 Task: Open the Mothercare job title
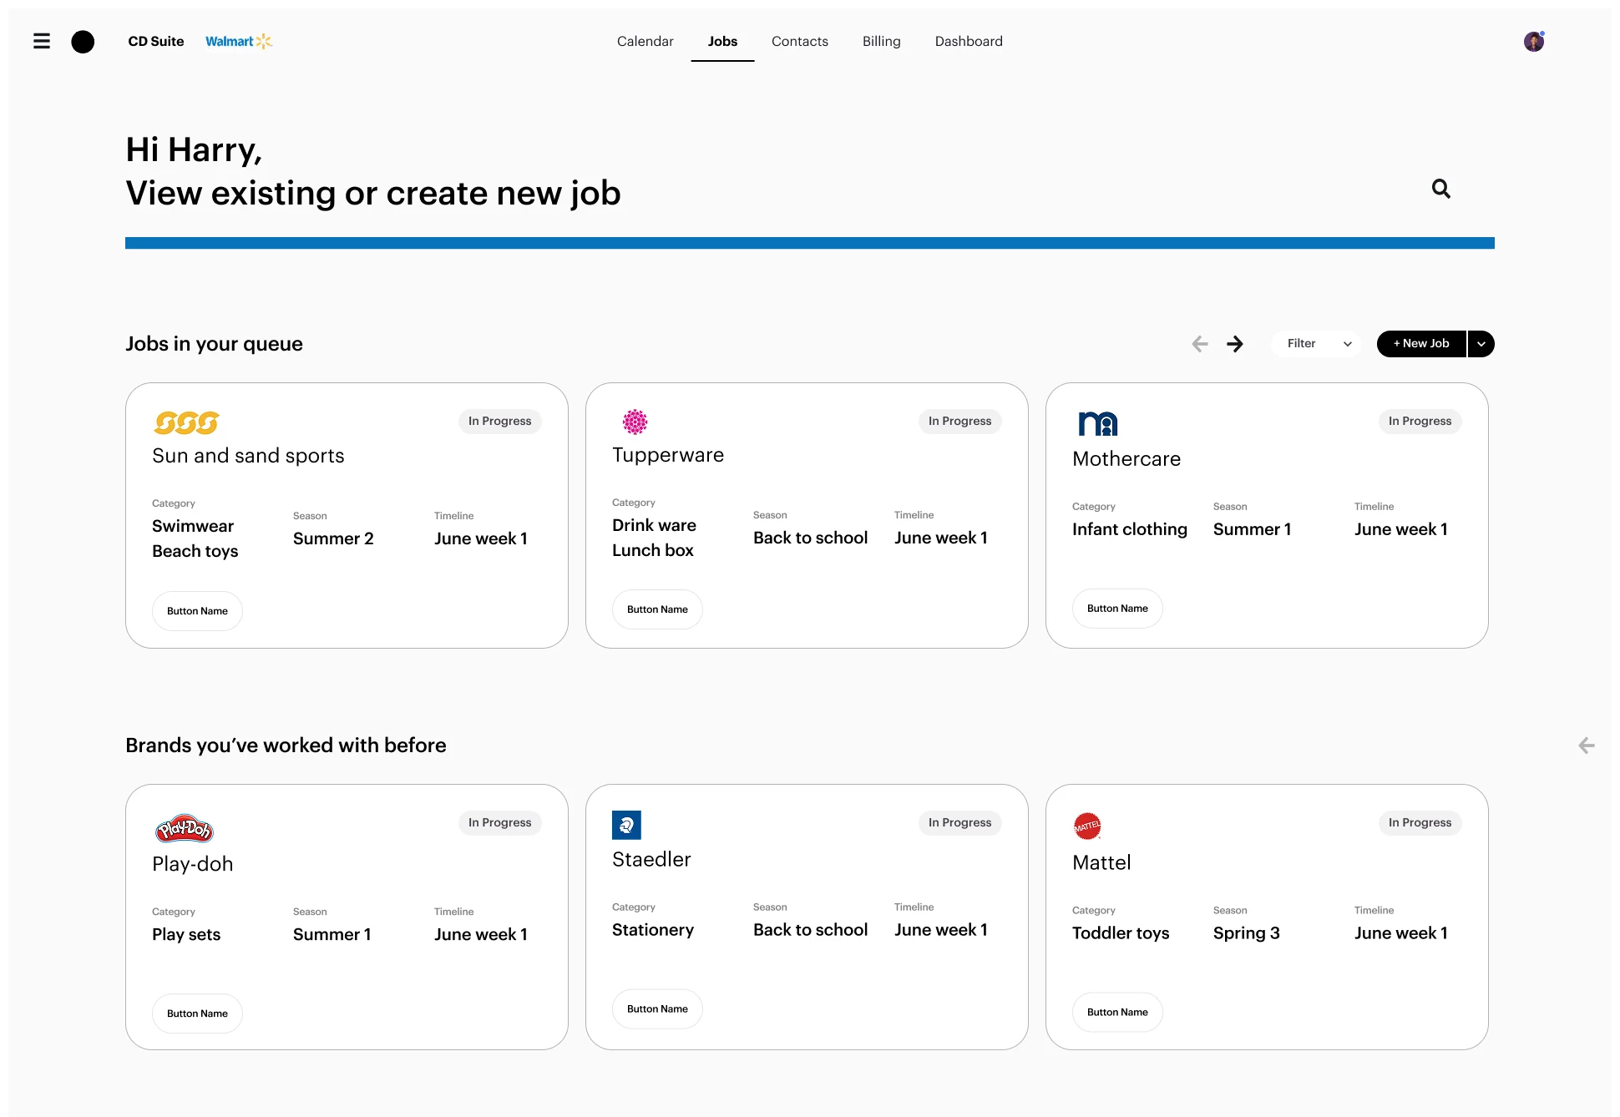(x=1126, y=459)
